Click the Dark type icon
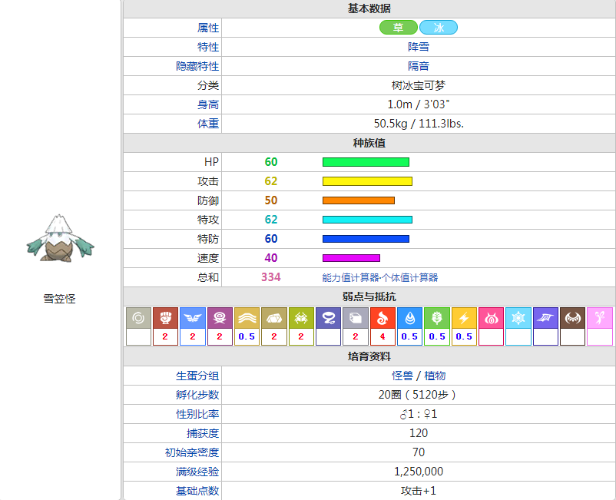This screenshot has height=500, width=616. [572, 318]
